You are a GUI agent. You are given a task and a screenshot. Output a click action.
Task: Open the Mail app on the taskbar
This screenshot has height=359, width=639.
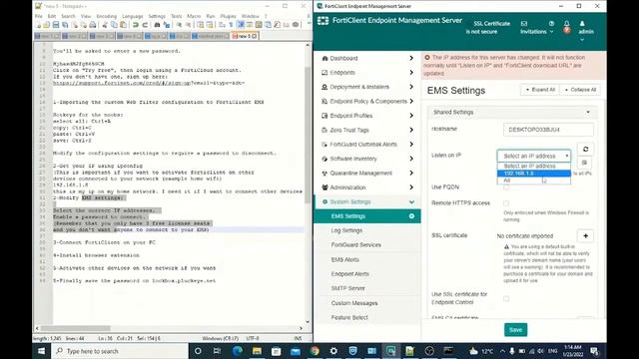point(296,350)
